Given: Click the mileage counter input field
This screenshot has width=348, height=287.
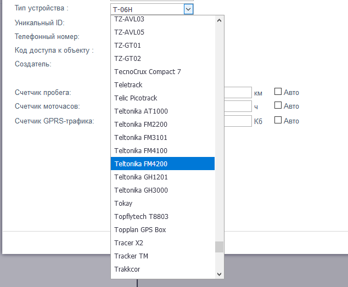Looking at the screenshot, I should (238, 92).
